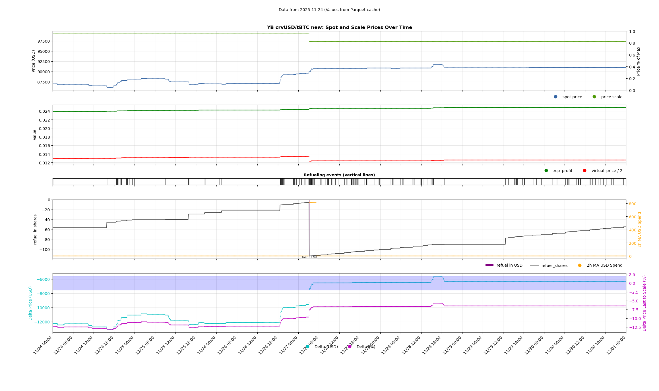Click the Price (USD) y-axis label
This screenshot has height=391, width=659.
coord(34,61)
